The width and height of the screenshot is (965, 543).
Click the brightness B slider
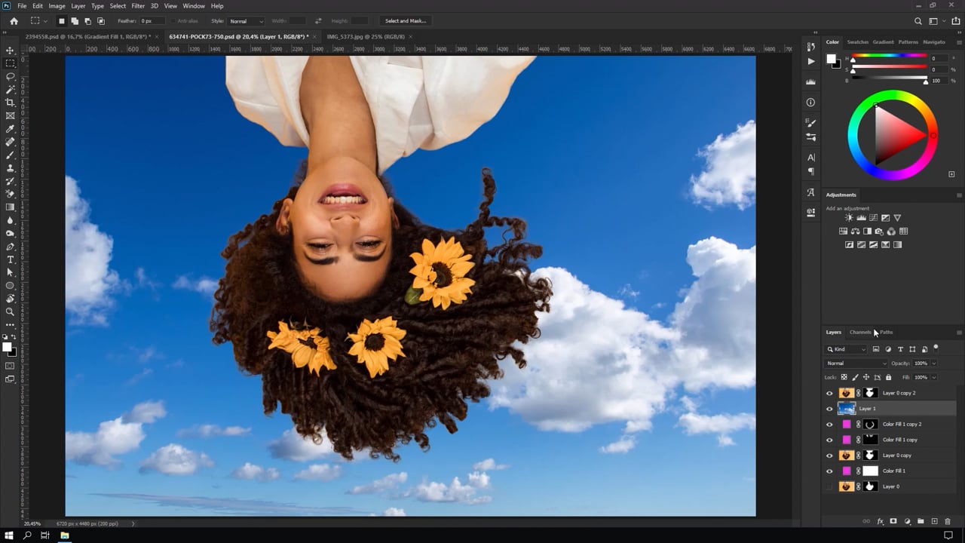click(x=890, y=79)
